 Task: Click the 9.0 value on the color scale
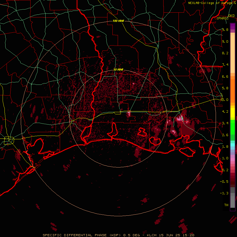tap(225, 42)
